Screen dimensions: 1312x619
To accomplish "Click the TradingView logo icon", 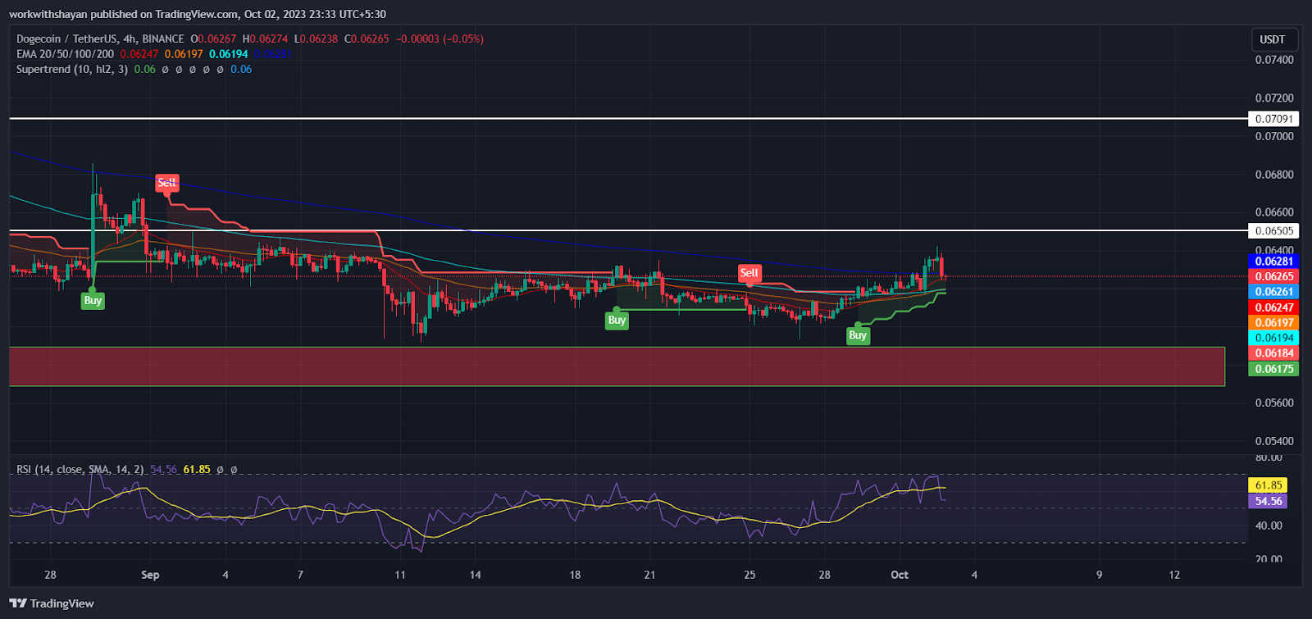I will [18, 603].
